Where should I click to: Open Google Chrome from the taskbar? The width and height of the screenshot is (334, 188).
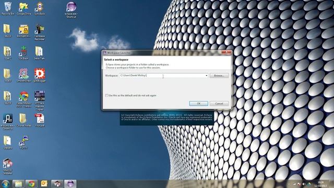[31, 184]
